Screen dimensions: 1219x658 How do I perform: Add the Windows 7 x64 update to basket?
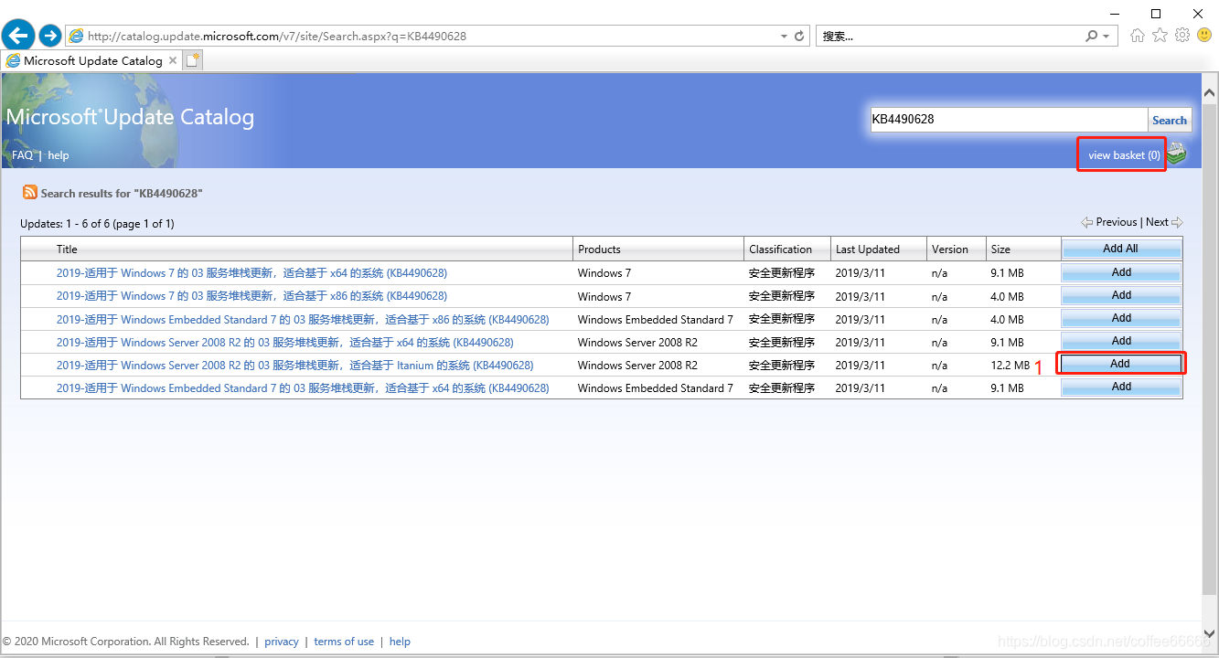pyautogui.click(x=1121, y=272)
